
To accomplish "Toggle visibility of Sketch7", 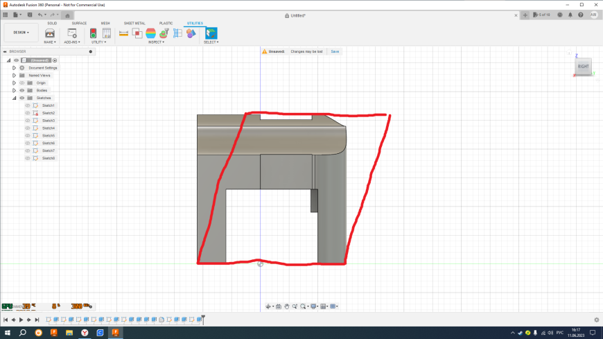I will (27, 150).
